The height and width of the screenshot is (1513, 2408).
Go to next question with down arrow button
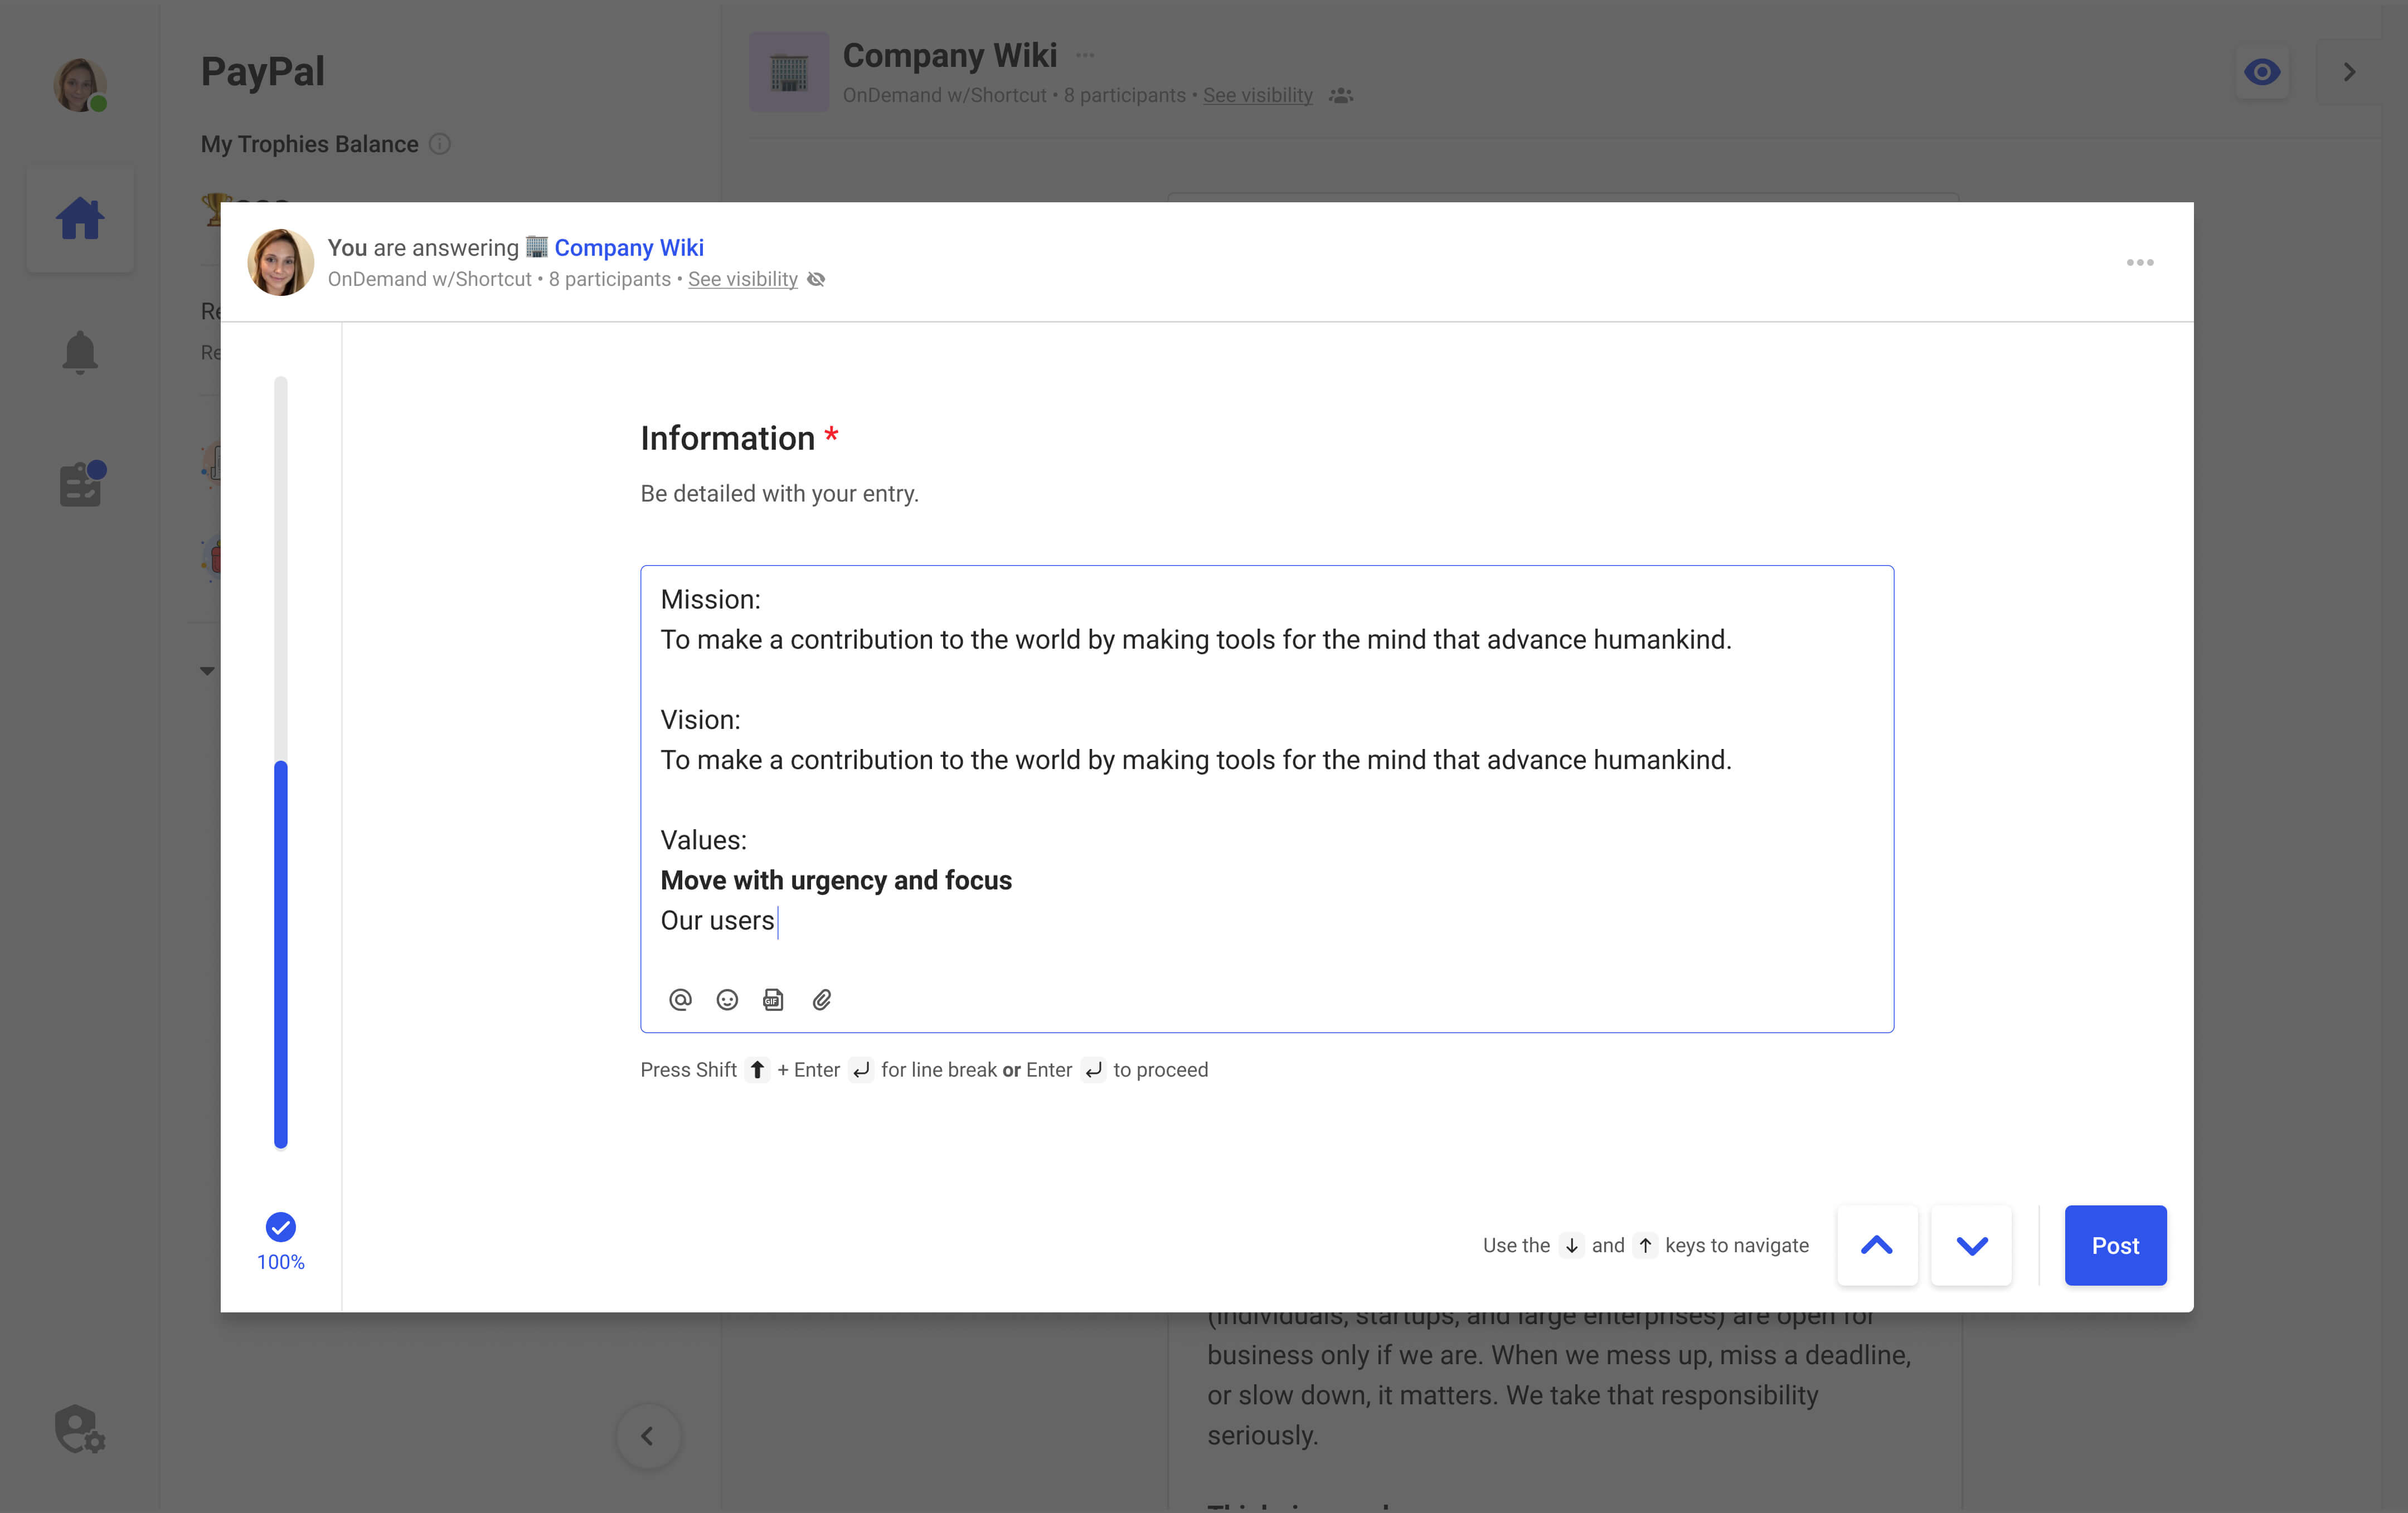coord(1971,1245)
